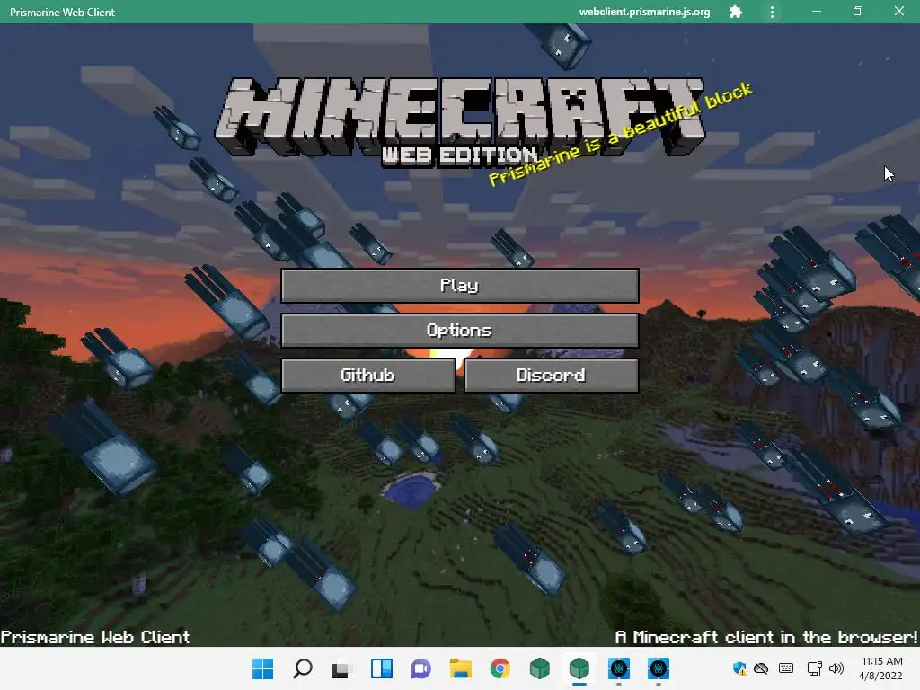Restore down the Prismarine Web Client window
920x690 pixels.
tap(858, 12)
